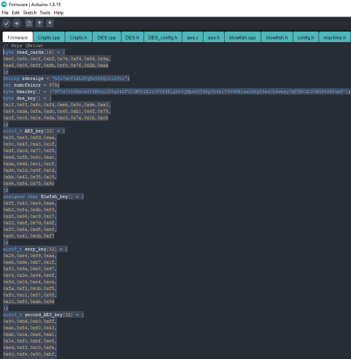Viewport: 351px width, 359px height.
Task: Click the Arduino logo in title bar
Action: pos(4,4)
